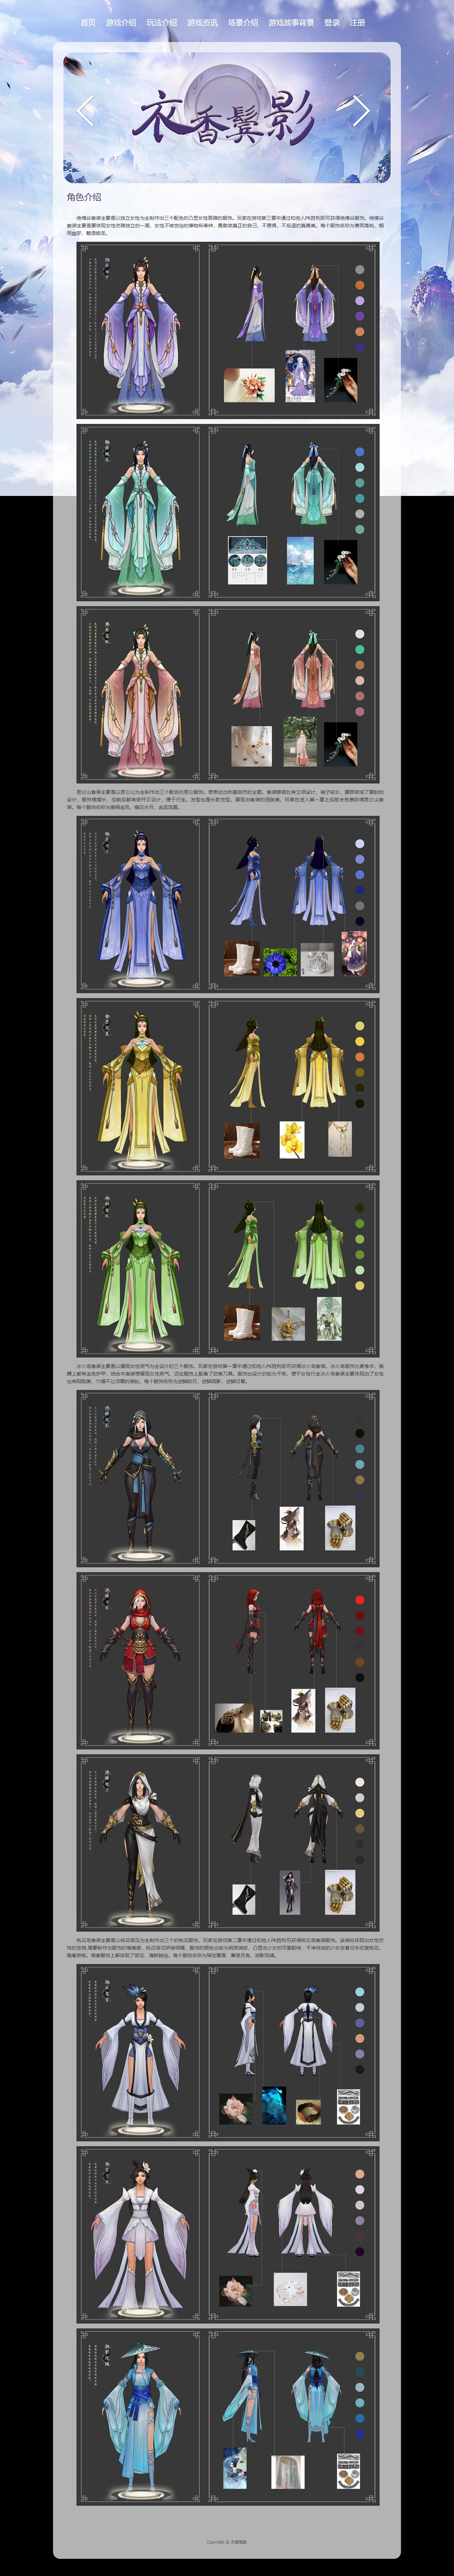This screenshot has height=2576, width=454.
Task: Show previous banner slide with left arrow
Action: [86, 110]
